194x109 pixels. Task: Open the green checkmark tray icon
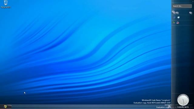pos(174,23)
